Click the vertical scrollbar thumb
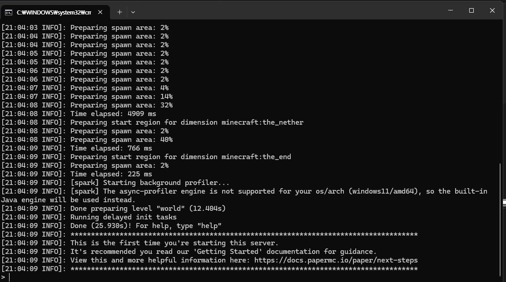 click(501, 221)
